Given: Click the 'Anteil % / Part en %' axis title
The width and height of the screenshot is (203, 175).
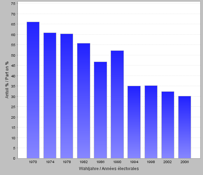Looking at the screenshot, I should tap(7, 80).
